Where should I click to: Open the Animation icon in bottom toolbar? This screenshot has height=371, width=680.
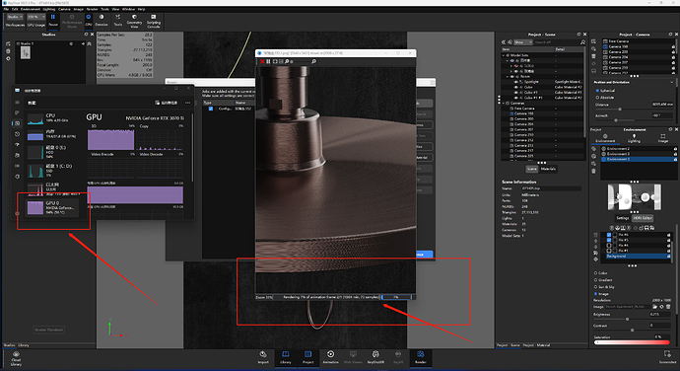pyautogui.click(x=330, y=357)
